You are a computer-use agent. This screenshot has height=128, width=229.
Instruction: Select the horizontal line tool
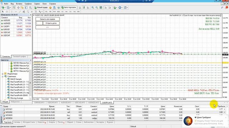click(16, 12)
